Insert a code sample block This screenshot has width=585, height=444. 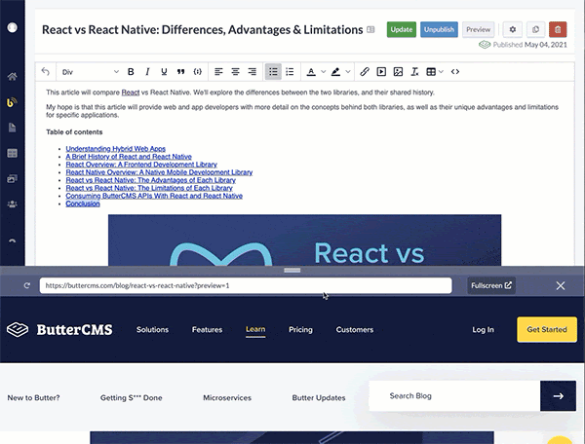pos(198,72)
